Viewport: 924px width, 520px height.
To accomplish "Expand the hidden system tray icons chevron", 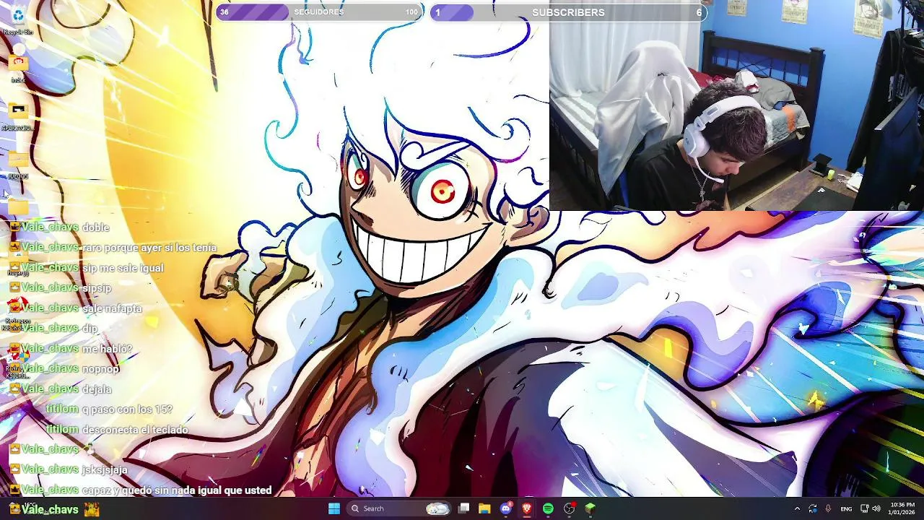I will (x=797, y=508).
